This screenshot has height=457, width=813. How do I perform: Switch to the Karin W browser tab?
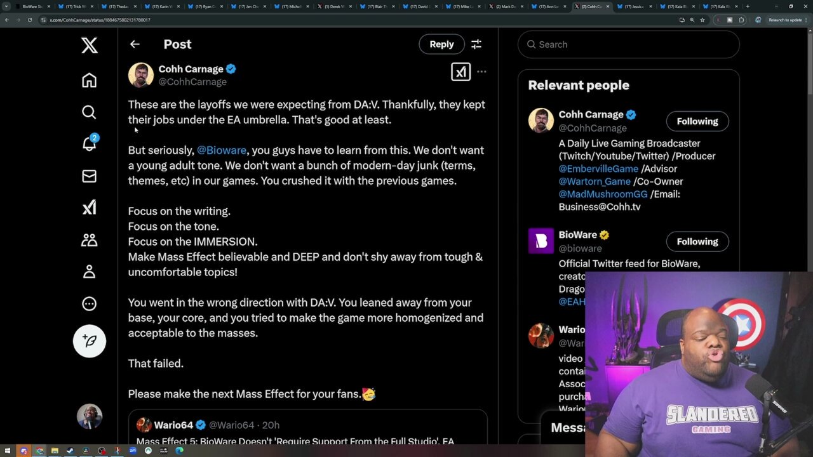(162, 6)
